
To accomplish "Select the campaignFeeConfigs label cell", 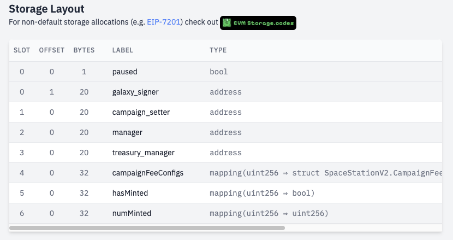I will (x=147, y=173).
